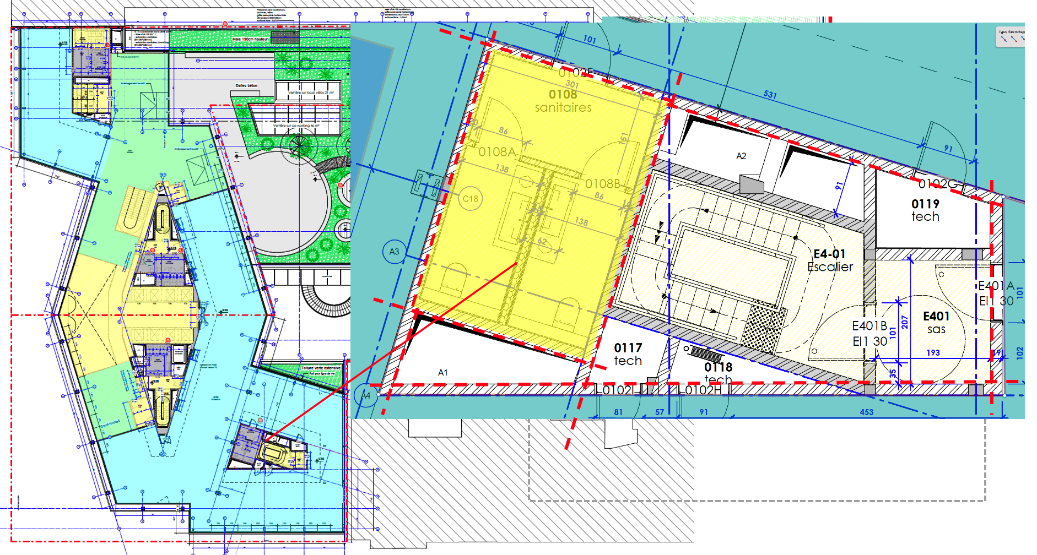Image resolution: width=1037 pixels, height=555 pixels.
Task: Click the 0108B door tag
Action: pyautogui.click(x=603, y=184)
